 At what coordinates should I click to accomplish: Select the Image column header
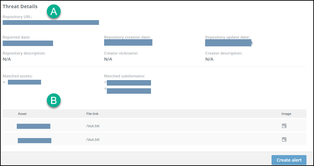(x=286, y=114)
